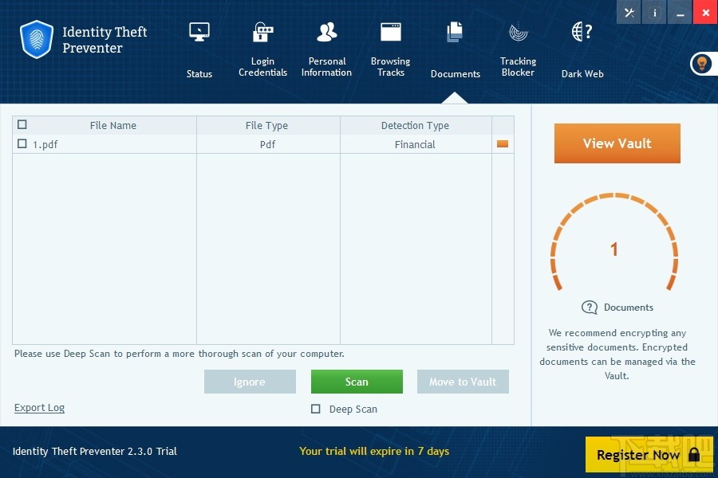Switch to Personal Information tab label
Screen dimensions: 718x478
[x=326, y=67]
